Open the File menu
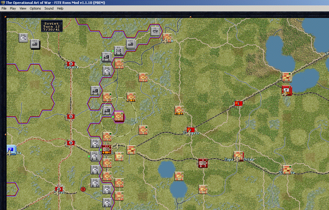 point(4,8)
